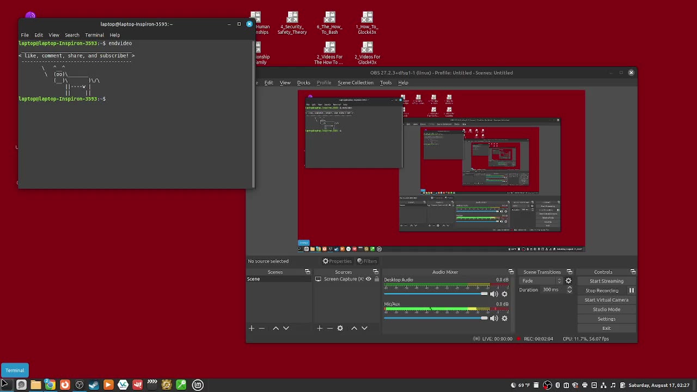This screenshot has width=697, height=392.
Task: Open source Filters button
Action: [x=367, y=261]
